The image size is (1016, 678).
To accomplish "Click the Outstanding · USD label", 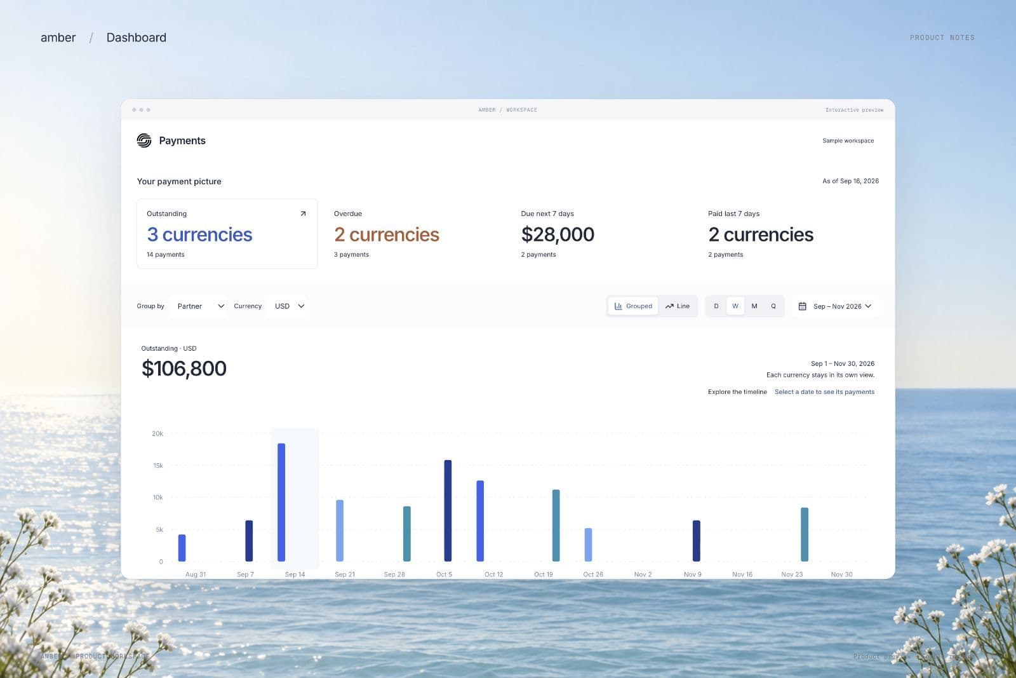I will [x=169, y=349].
